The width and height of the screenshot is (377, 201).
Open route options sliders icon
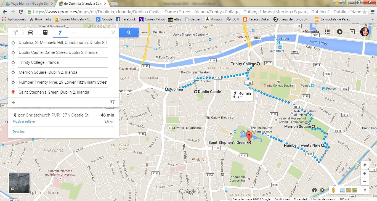(x=113, y=102)
